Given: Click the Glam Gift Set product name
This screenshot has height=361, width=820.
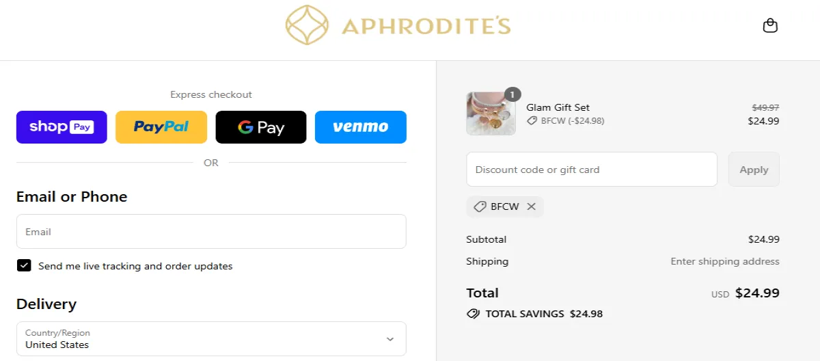Looking at the screenshot, I should pyautogui.click(x=558, y=107).
